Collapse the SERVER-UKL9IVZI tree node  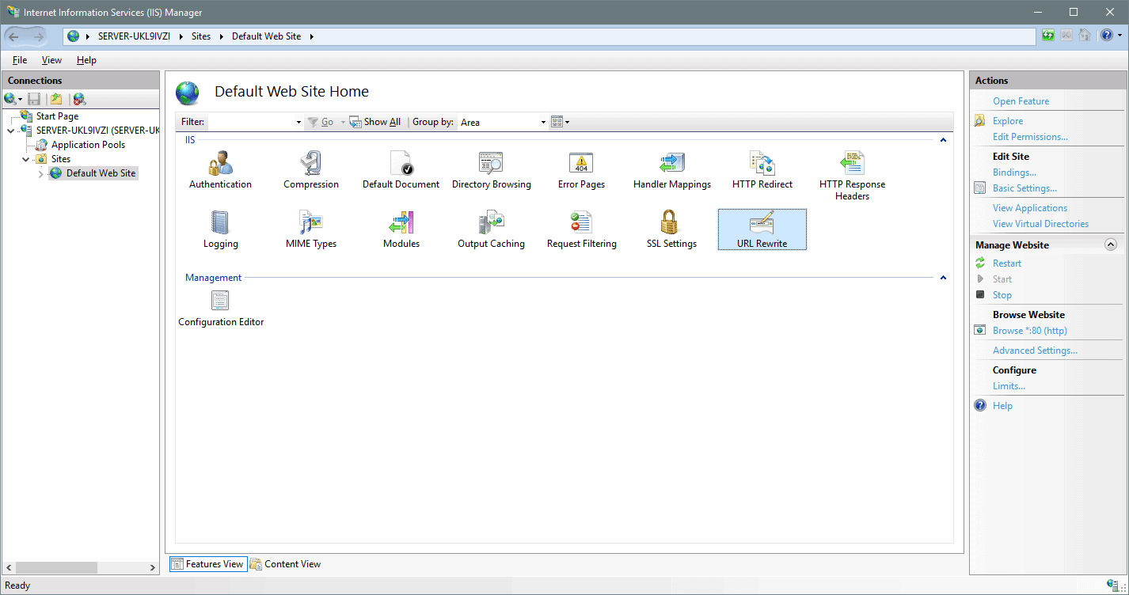coord(10,131)
